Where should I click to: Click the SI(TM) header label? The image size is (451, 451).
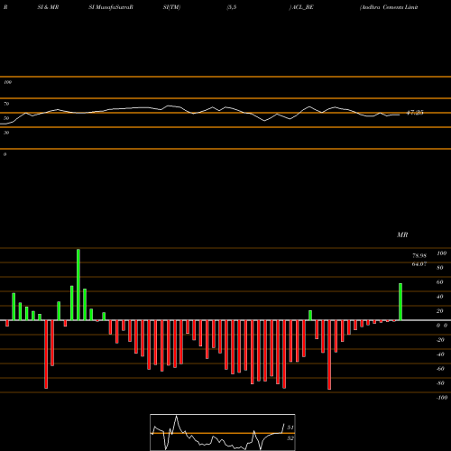[x=171, y=7]
